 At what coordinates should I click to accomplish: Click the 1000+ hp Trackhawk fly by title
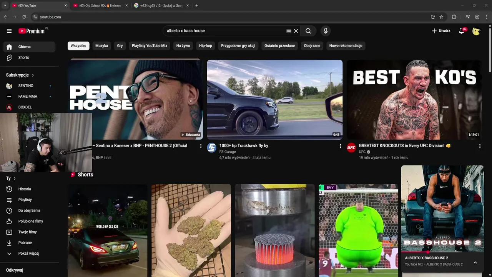pos(244,146)
